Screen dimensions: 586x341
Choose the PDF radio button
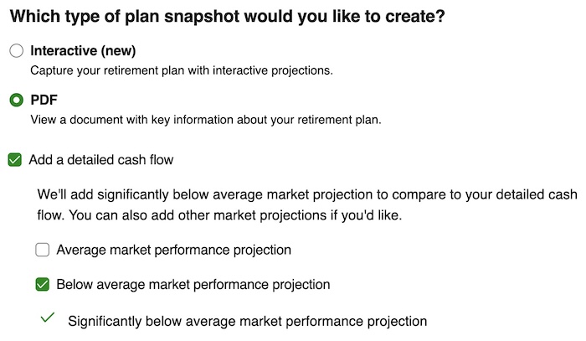16,100
